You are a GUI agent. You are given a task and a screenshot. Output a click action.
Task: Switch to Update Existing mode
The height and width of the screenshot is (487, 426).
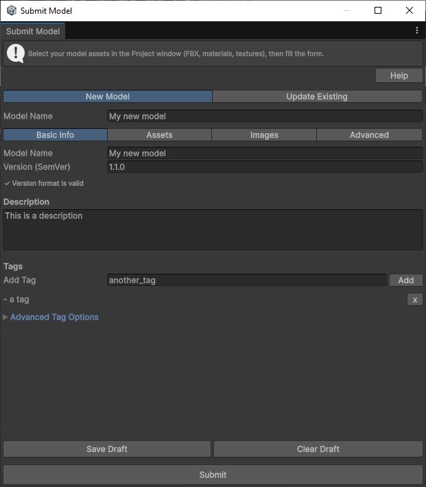tap(317, 97)
